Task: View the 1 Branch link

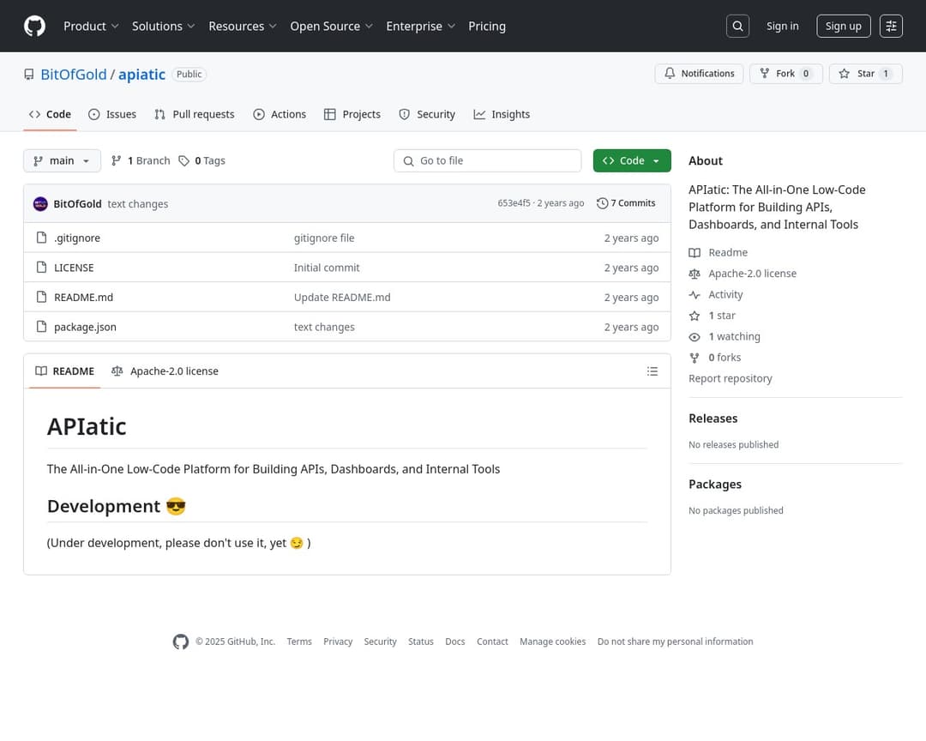Action: (141, 160)
